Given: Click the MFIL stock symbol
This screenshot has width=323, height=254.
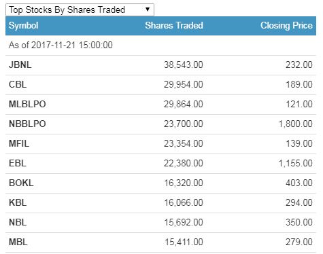Looking at the screenshot, I should (x=19, y=144).
